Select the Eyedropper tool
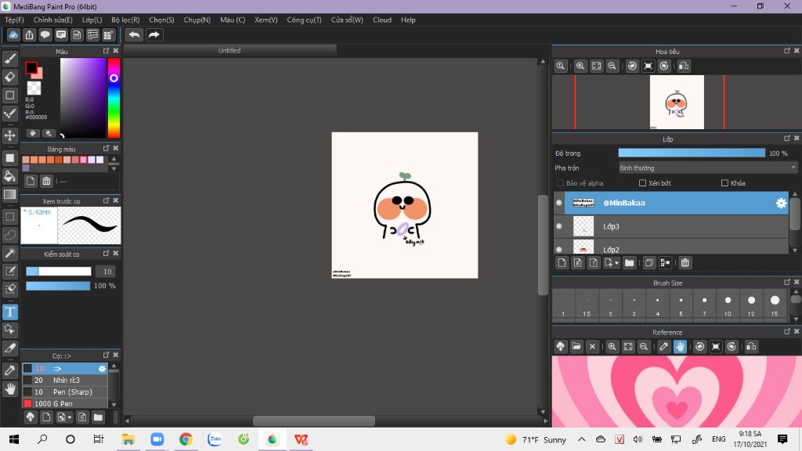This screenshot has height=451, width=802. tap(9, 370)
